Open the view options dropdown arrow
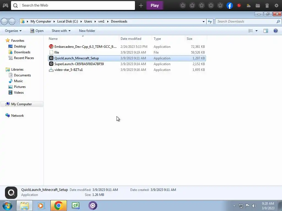Screen dimensions: 282x211 point(256,31)
